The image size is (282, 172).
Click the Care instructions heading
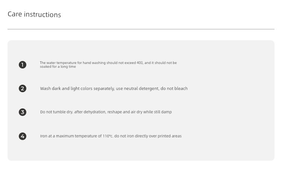coord(34,14)
